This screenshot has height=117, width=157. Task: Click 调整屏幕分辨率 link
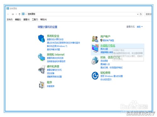tap(106, 52)
